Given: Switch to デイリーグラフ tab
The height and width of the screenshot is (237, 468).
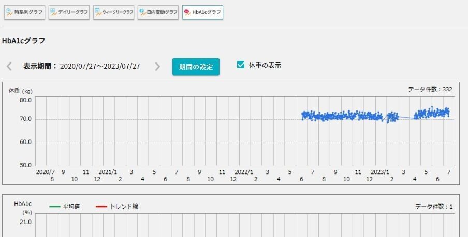Looking at the screenshot, I should (x=69, y=12).
